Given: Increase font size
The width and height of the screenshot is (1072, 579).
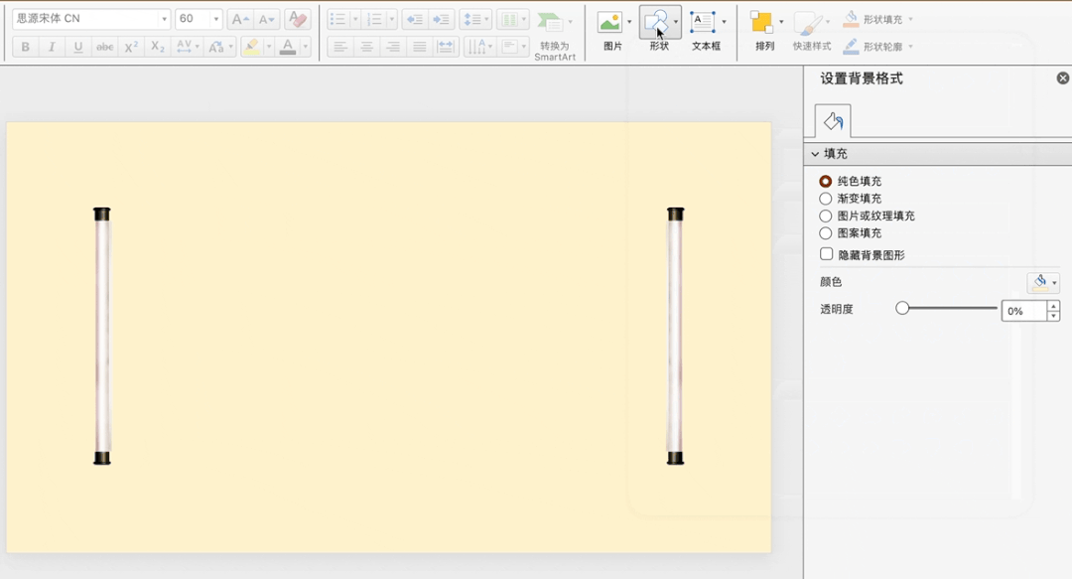Looking at the screenshot, I should tap(239, 19).
